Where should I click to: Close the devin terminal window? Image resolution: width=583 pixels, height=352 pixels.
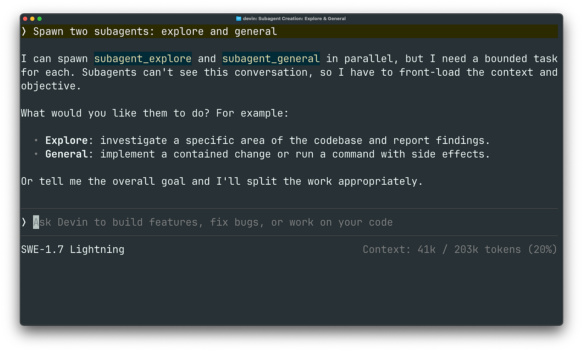tap(25, 19)
